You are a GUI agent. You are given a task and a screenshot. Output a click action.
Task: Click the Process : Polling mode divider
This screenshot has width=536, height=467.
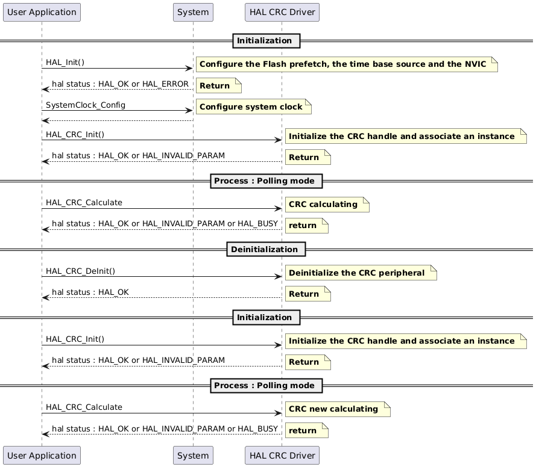pos(266,181)
